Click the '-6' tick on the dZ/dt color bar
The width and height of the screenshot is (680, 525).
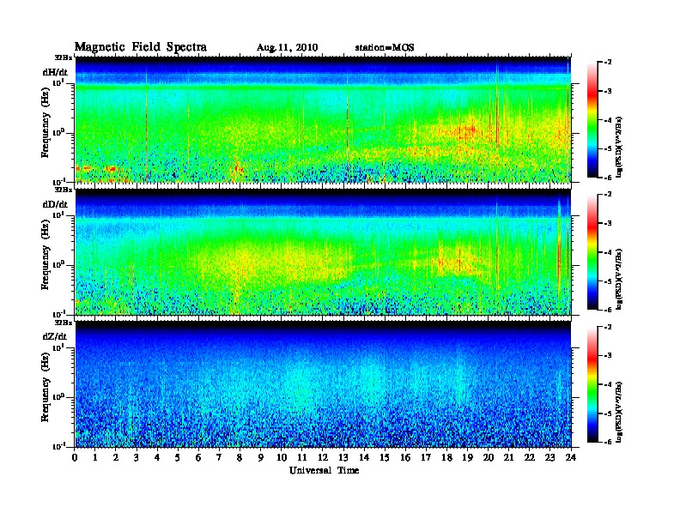(608, 442)
